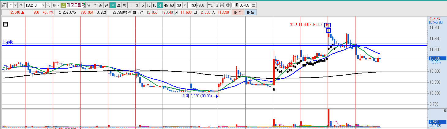Open the dropdown beside the speaker icon
This screenshot has height=129, width=447.
(x=58, y=5)
